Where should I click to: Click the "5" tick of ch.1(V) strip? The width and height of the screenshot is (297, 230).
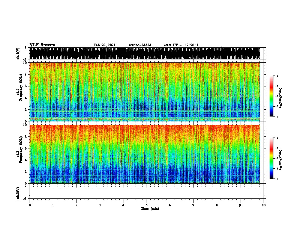point(25,48)
